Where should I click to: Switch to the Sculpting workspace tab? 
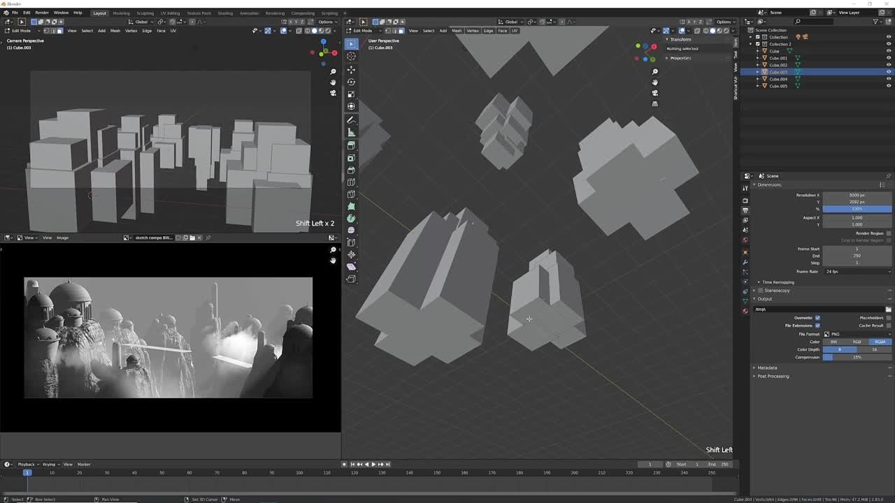145,13
